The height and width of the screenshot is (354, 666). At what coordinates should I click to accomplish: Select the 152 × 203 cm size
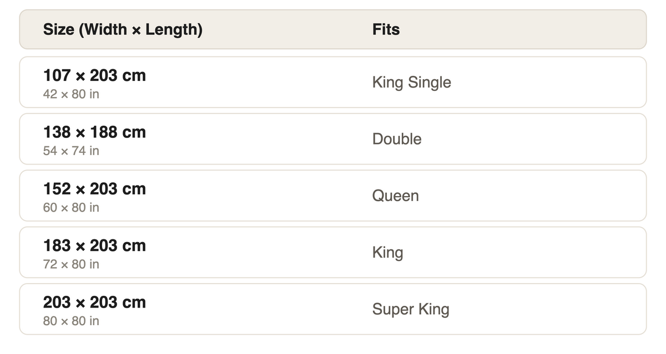pyautogui.click(x=94, y=189)
